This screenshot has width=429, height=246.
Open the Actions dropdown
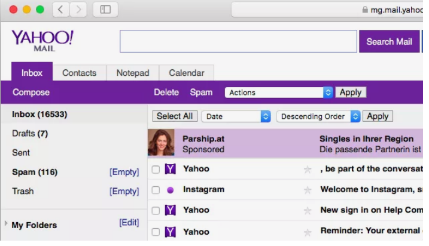pyautogui.click(x=279, y=93)
